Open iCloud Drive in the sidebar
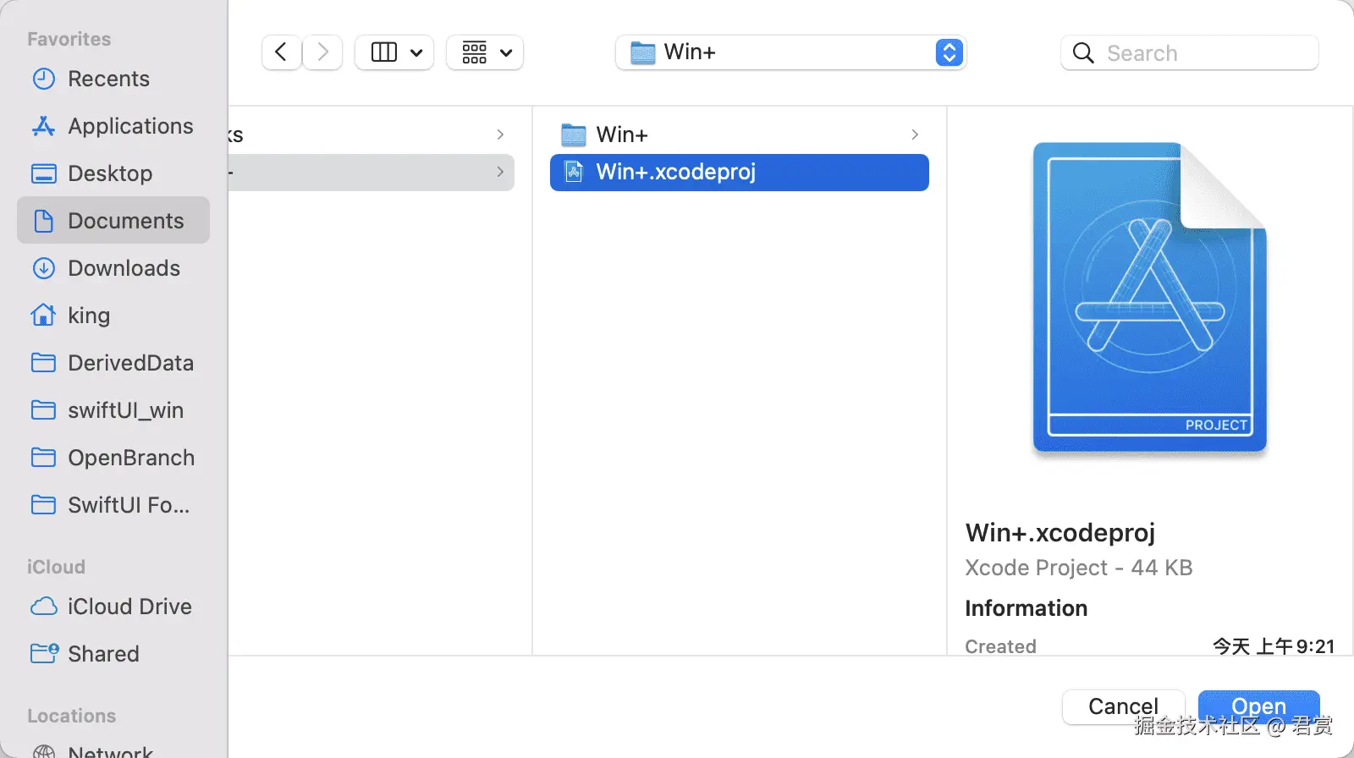The height and width of the screenshot is (758, 1354). tap(113, 607)
